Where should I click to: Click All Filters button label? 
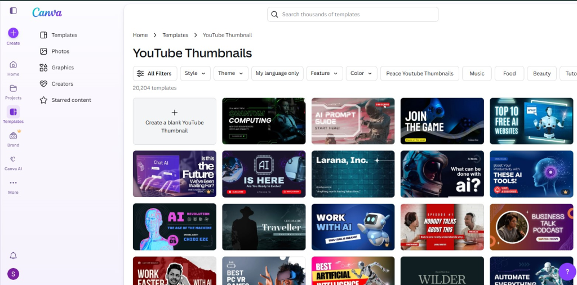point(159,73)
